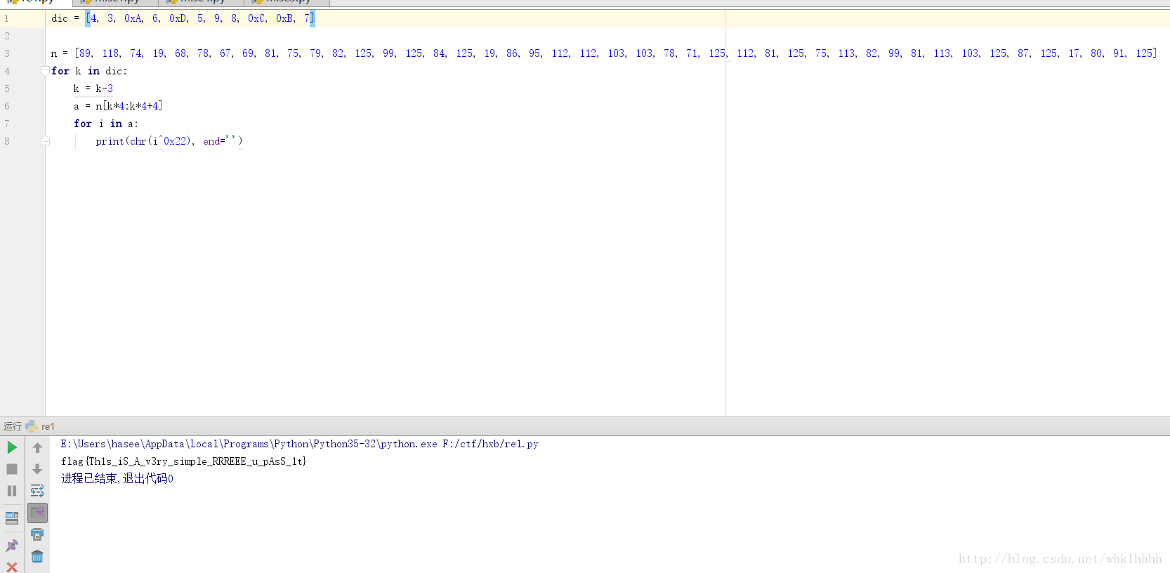This screenshot has height=573, width=1170.
Task: Click line number 1 in gutter
Action: coord(7,18)
